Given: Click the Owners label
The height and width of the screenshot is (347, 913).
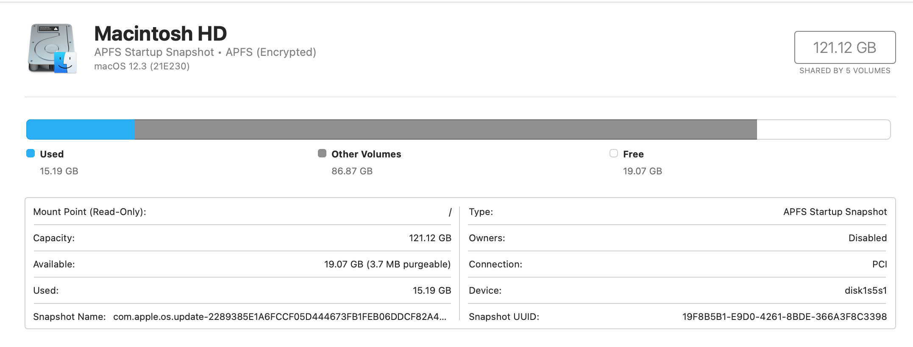Looking at the screenshot, I should click(487, 238).
